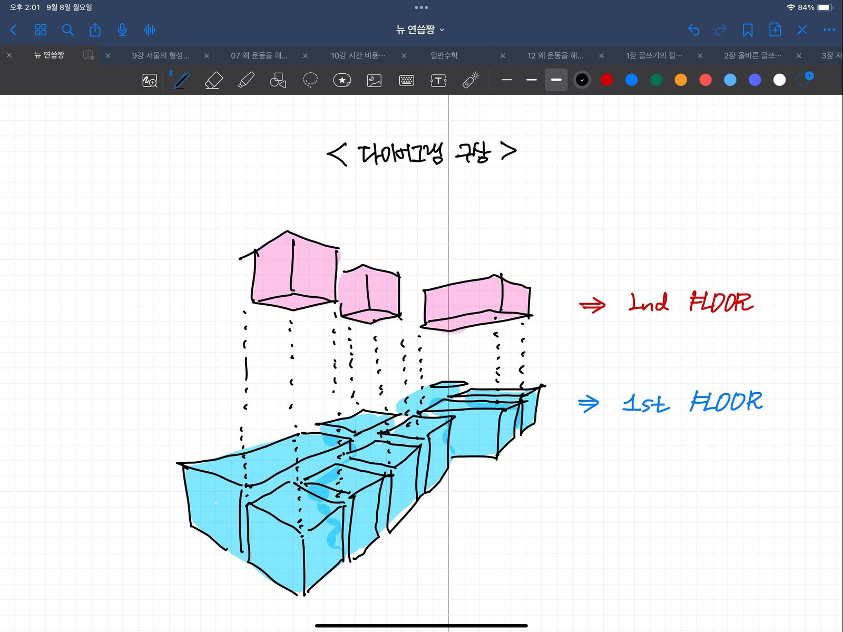This screenshot has height=632, width=843.
Task: Start audio recording with the microphone
Action: [122, 30]
